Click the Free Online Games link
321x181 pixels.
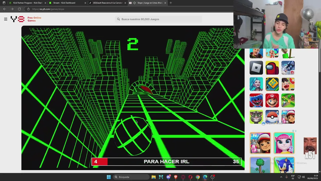34,19
